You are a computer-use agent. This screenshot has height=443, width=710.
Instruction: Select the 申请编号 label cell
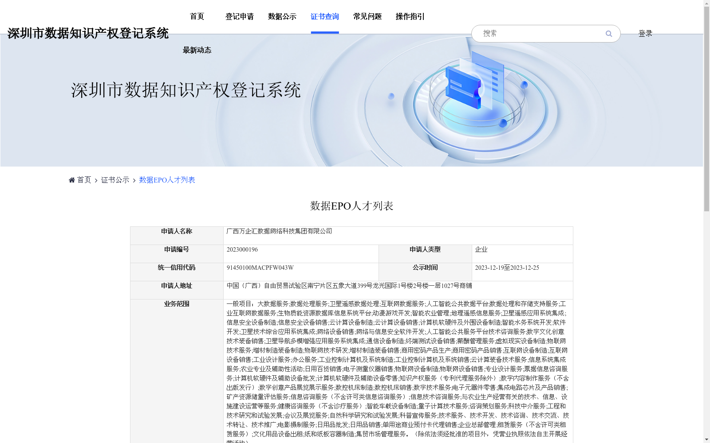pos(177,254)
